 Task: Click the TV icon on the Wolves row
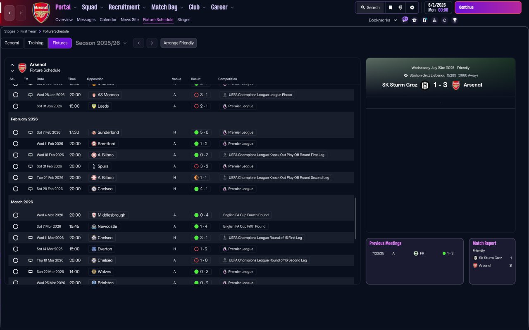[x=30, y=272]
